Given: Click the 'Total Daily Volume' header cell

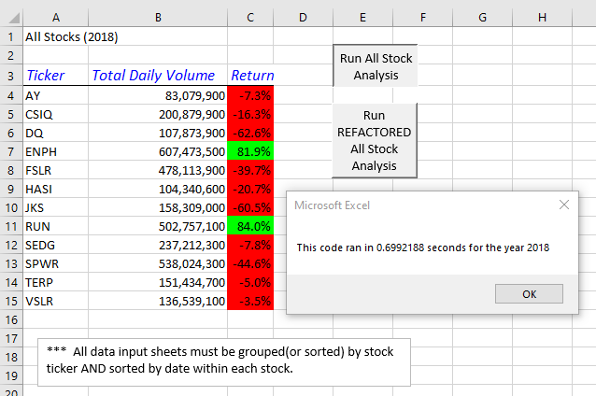Looking at the screenshot, I should [x=158, y=76].
